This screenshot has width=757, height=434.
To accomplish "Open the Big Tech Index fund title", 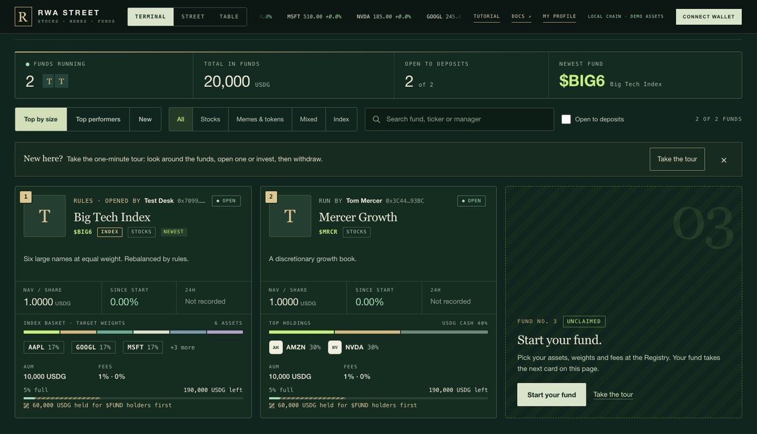I will tap(112, 217).
